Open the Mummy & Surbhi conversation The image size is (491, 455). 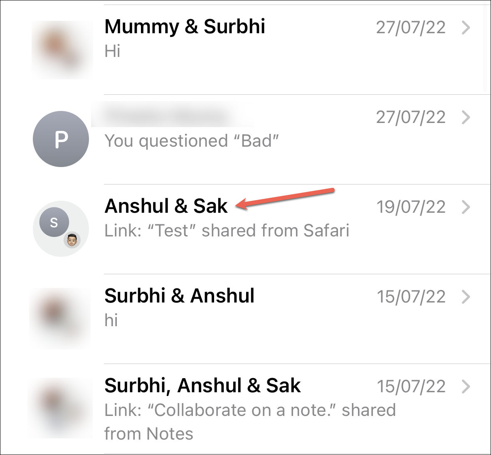[x=185, y=27]
